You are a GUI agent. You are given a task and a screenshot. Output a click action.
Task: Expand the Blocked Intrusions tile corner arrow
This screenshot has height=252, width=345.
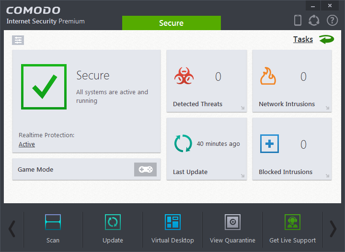(x=327, y=176)
